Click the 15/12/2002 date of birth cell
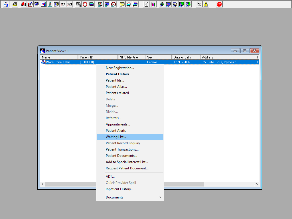Image resolution: width=292 pixels, height=219 pixels. [x=182, y=62]
